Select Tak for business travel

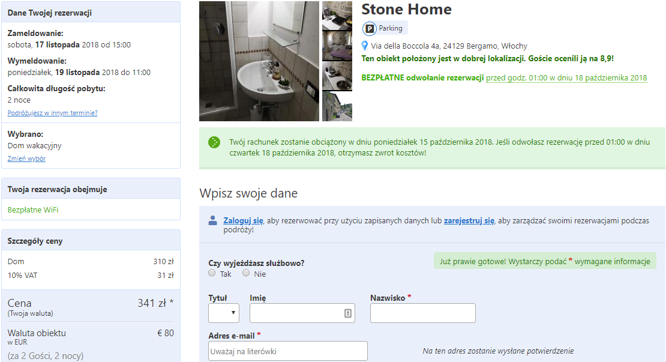212,273
